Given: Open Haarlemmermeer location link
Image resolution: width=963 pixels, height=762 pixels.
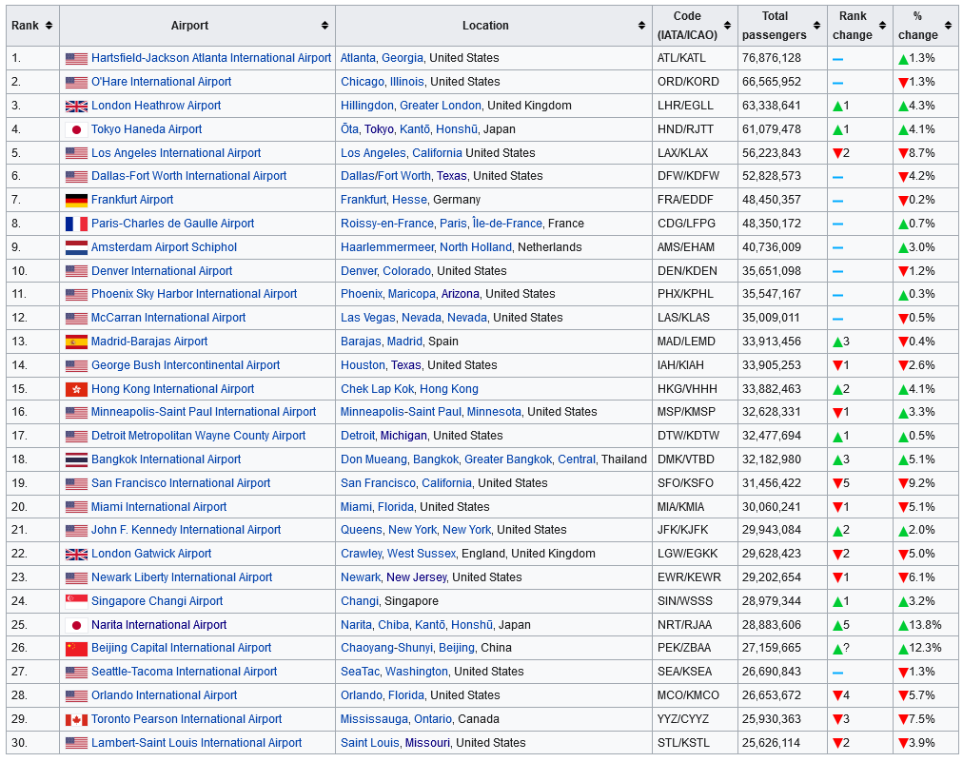Looking at the screenshot, I should 387,246.
